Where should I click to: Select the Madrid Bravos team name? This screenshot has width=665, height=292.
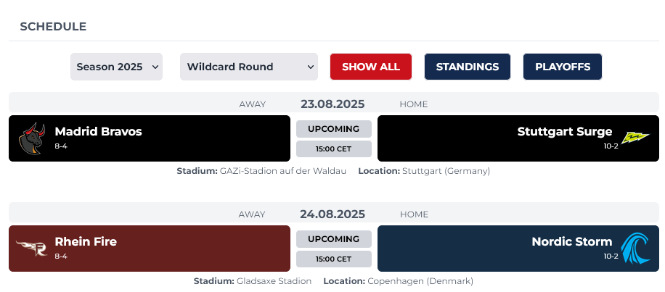tap(98, 131)
